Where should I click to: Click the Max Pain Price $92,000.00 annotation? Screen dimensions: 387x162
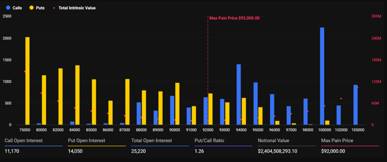pyautogui.click(x=234, y=18)
